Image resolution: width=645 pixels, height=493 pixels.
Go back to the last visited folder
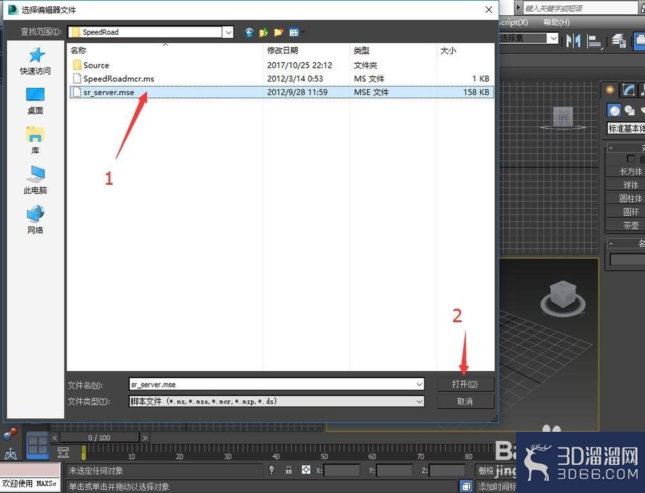point(249,32)
